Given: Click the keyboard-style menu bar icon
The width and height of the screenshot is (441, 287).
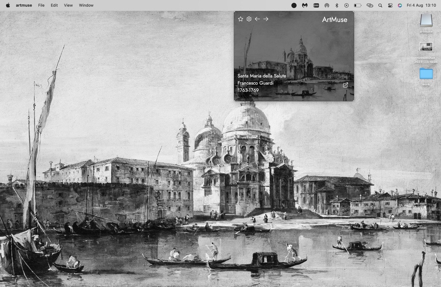Looking at the screenshot, I should point(316,5).
